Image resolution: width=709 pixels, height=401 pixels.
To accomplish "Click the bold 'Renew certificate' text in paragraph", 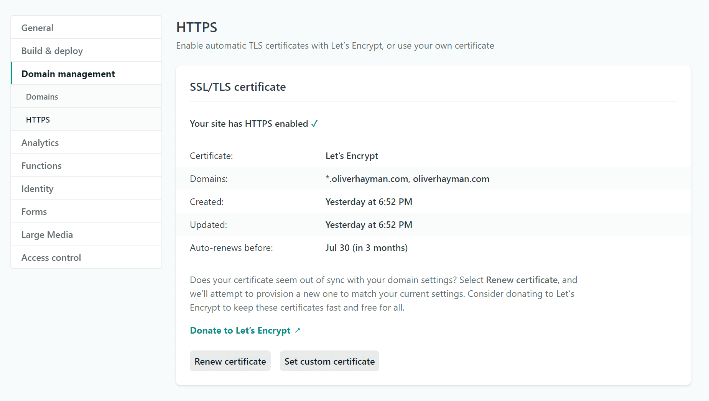I will point(521,280).
